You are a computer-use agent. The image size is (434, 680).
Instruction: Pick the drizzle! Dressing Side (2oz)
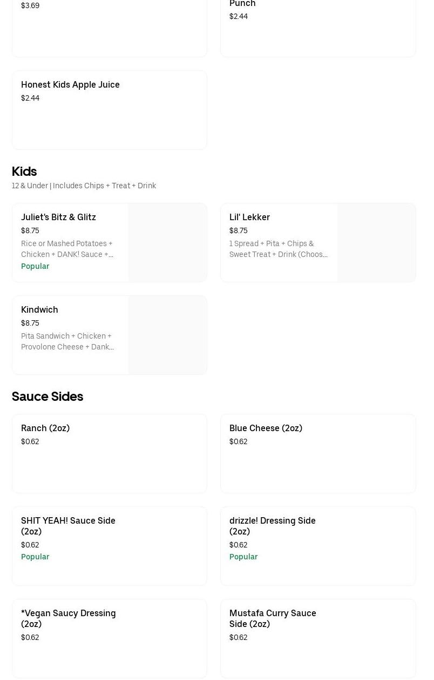[272, 526]
